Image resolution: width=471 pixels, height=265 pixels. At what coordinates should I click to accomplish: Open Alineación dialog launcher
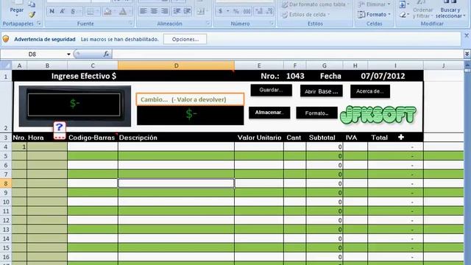[x=208, y=23]
